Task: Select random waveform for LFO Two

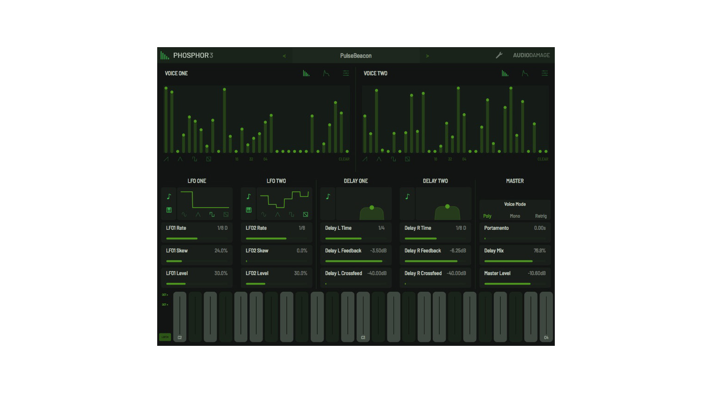Action: 306,215
